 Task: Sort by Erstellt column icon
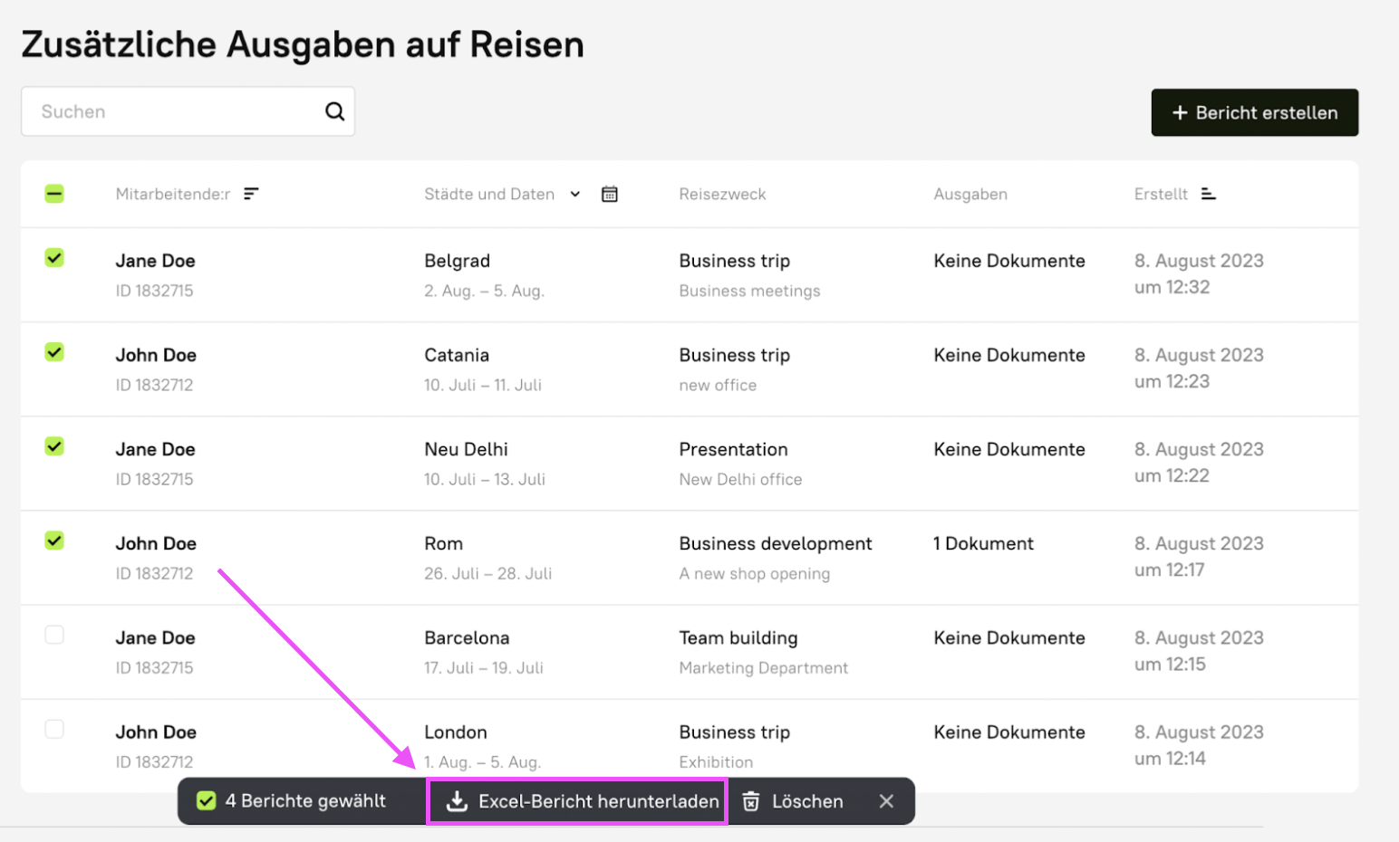point(1208,194)
